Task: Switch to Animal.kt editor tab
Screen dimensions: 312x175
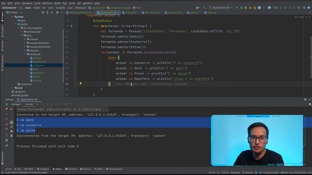Action: tap(130, 13)
